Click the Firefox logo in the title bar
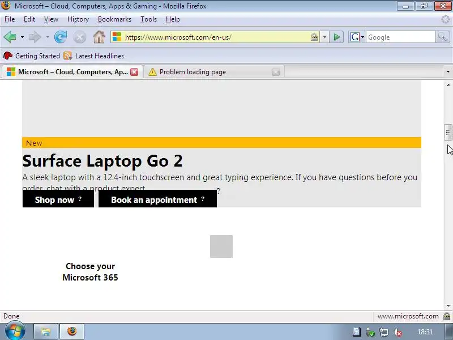Screen dimensions: 453x340 tap(6, 5)
